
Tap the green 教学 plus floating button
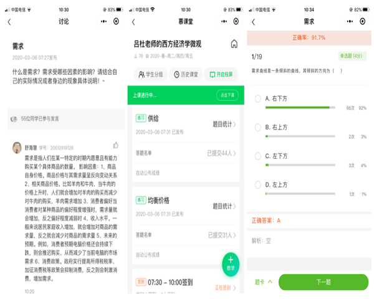231,262
